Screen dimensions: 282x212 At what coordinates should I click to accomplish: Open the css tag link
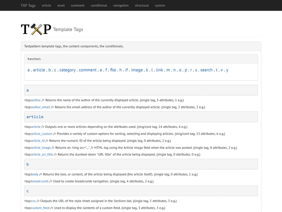(33, 201)
